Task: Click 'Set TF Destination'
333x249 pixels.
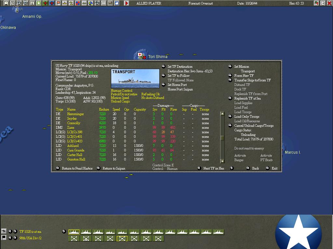Action: pos(180,67)
